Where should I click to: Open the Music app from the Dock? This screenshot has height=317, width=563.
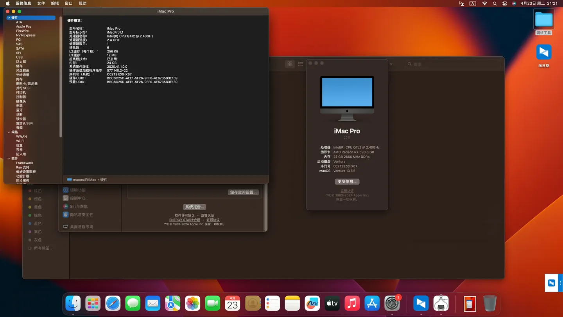point(352,303)
